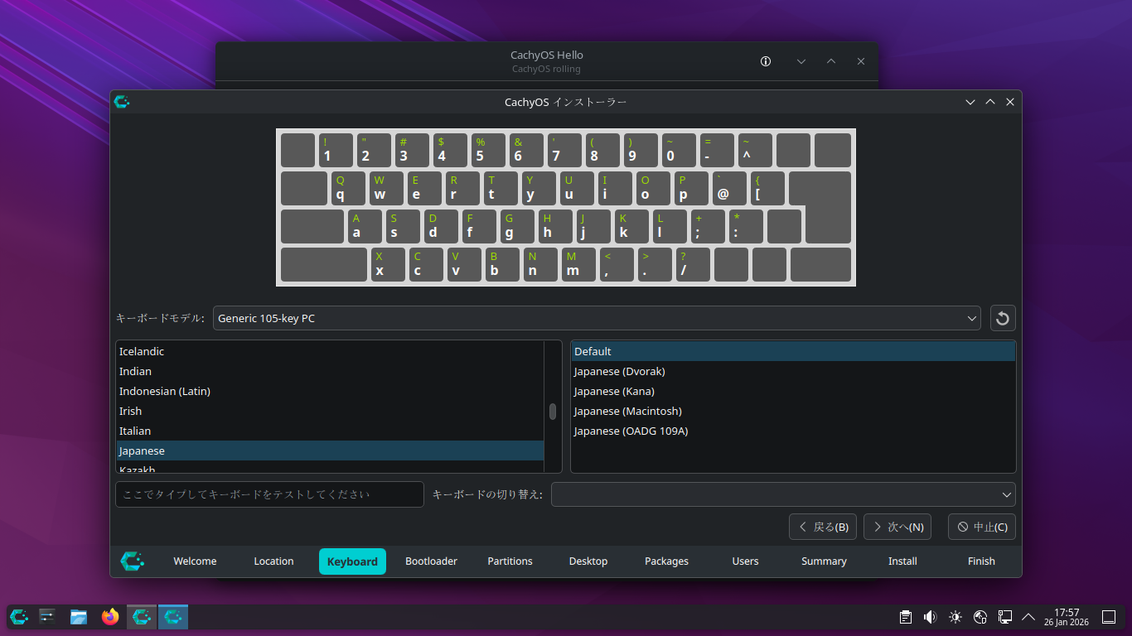Select Italian keyboard layout
1132x636 pixels.
(330, 431)
